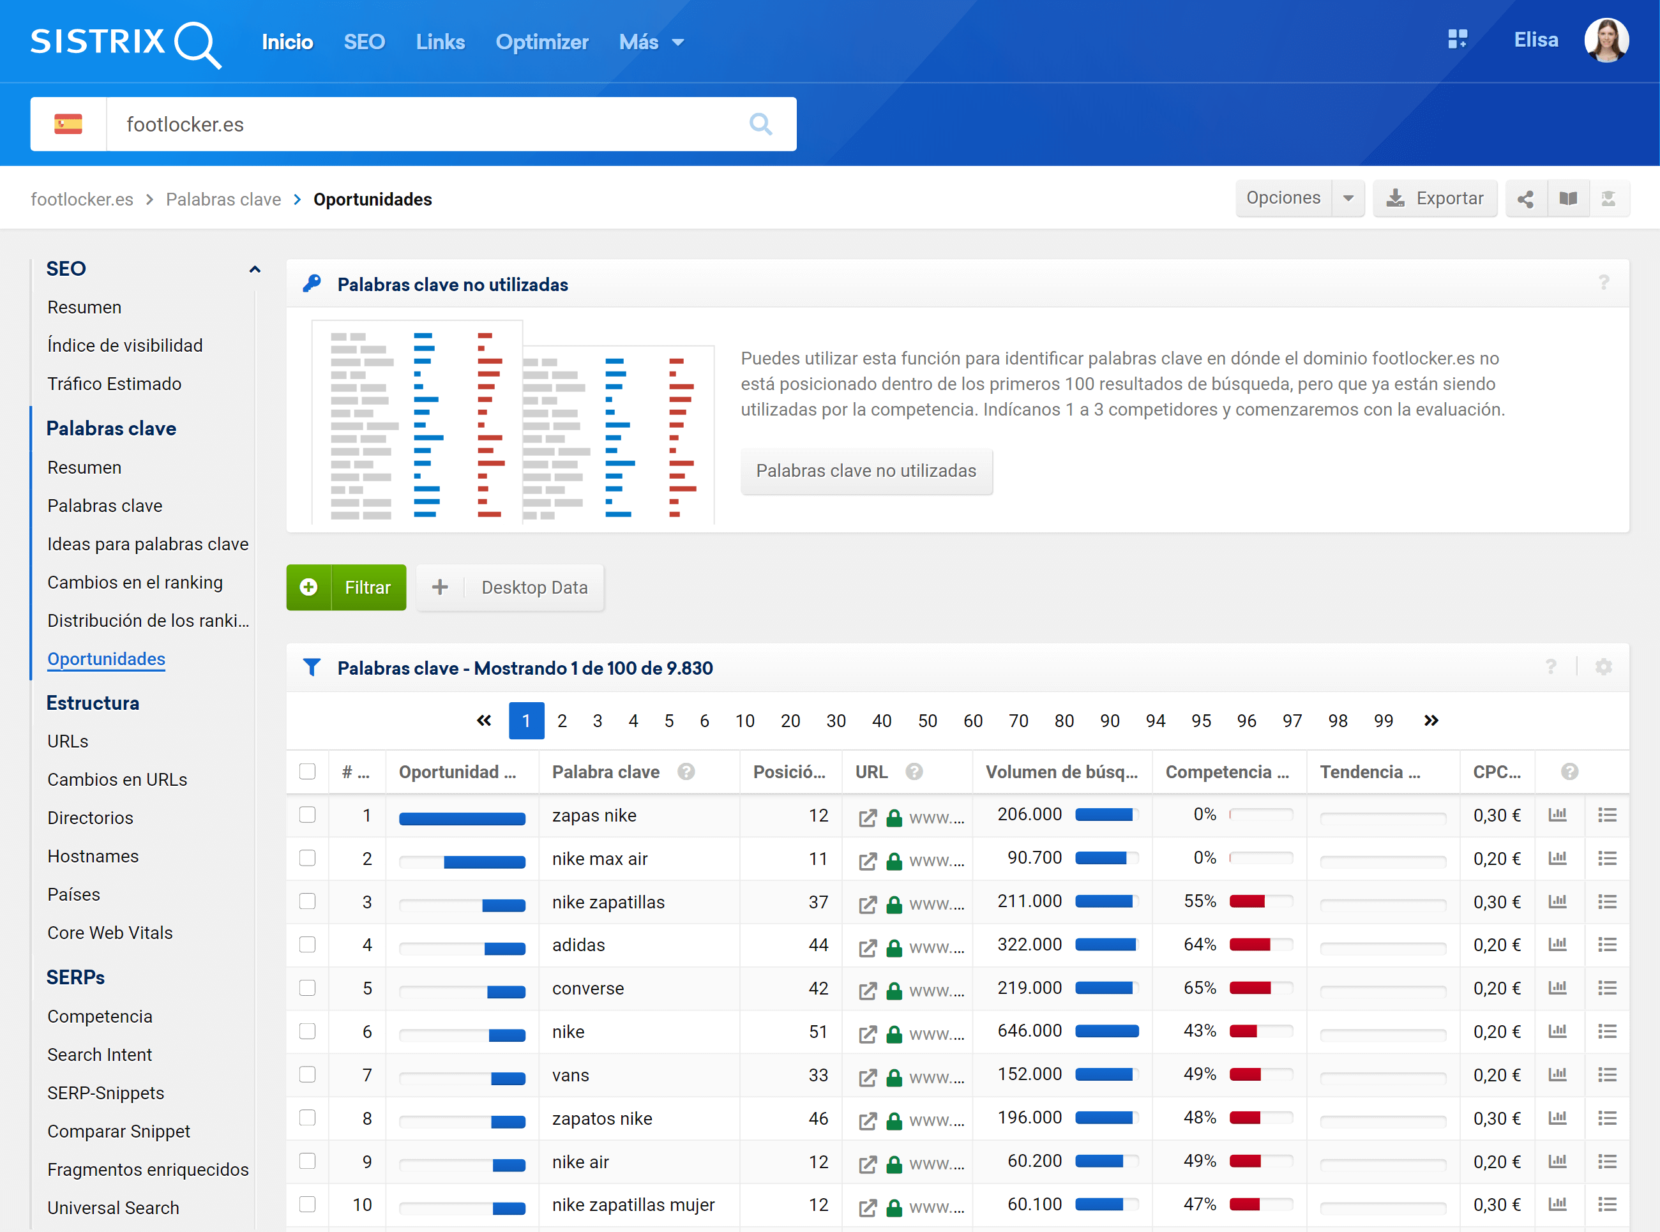
Task: Click the share icon in the toolbar
Action: [1526, 199]
